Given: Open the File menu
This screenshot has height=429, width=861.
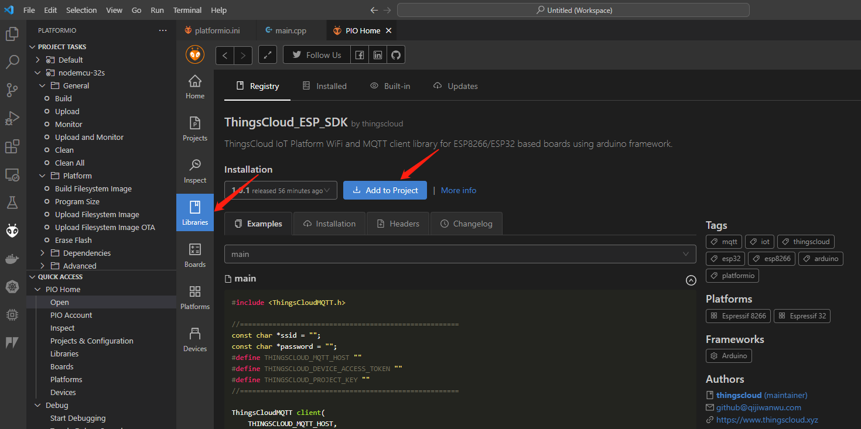Looking at the screenshot, I should point(29,10).
